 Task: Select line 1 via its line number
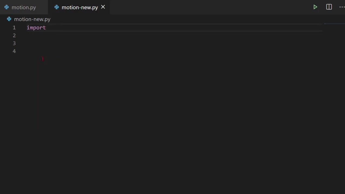(x=14, y=27)
